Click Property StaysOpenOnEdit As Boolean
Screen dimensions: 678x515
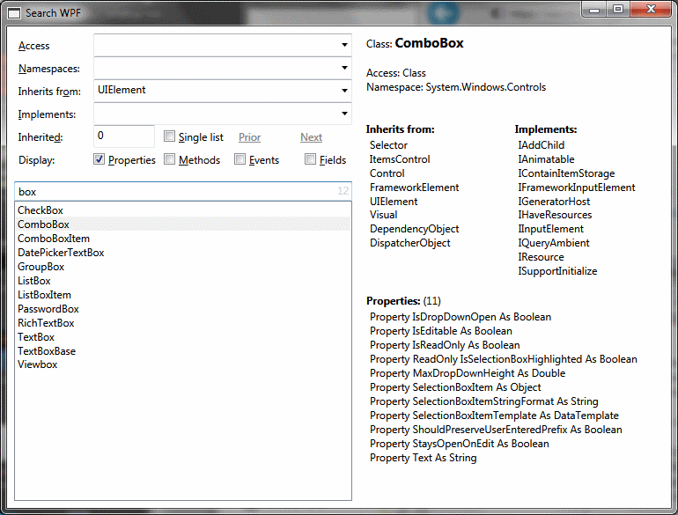pos(460,444)
